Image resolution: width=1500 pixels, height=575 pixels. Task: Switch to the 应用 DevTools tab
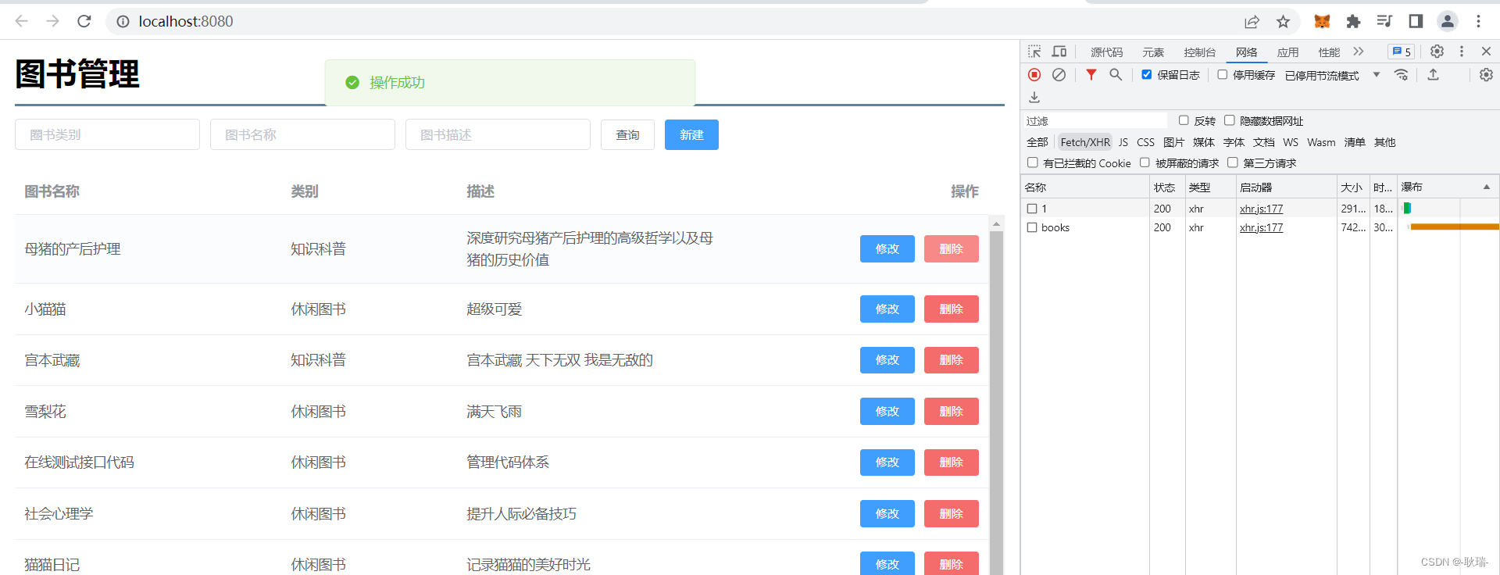pyautogui.click(x=1287, y=52)
